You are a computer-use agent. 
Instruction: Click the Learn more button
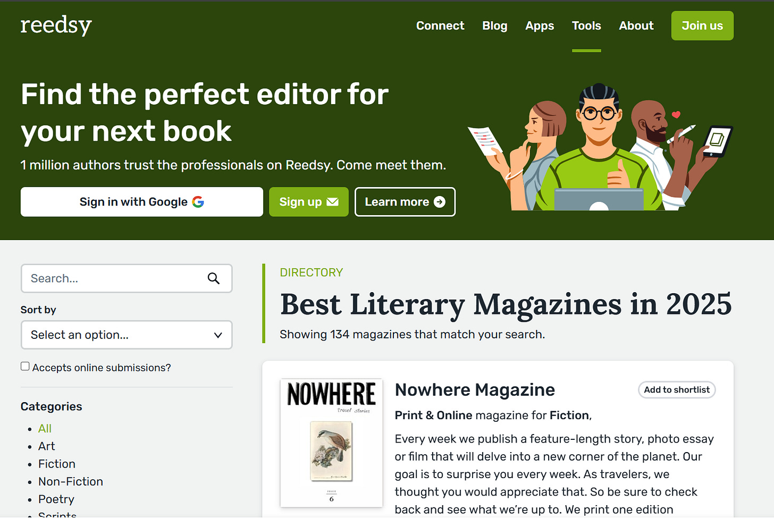coord(405,202)
